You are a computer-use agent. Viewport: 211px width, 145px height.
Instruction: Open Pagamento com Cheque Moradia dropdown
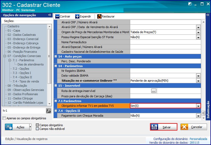coord(198,116)
